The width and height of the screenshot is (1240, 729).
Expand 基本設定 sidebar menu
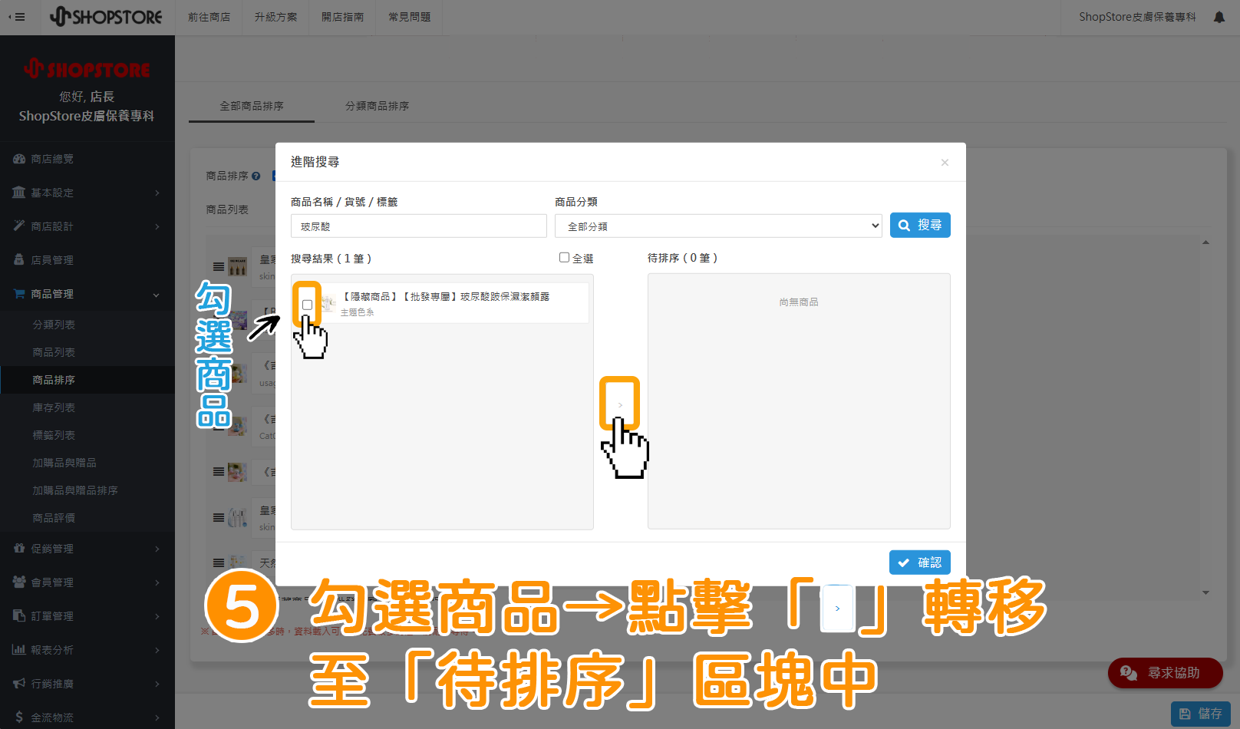point(157,193)
